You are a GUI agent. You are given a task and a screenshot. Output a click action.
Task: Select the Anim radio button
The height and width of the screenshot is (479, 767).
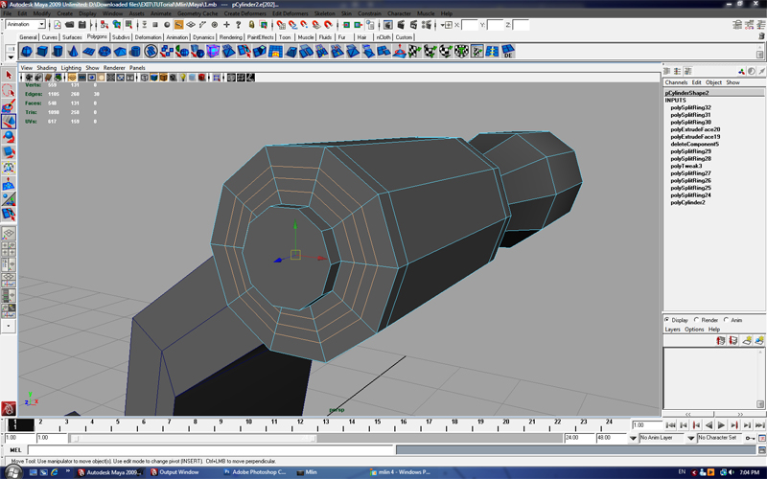[x=726, y=320]
